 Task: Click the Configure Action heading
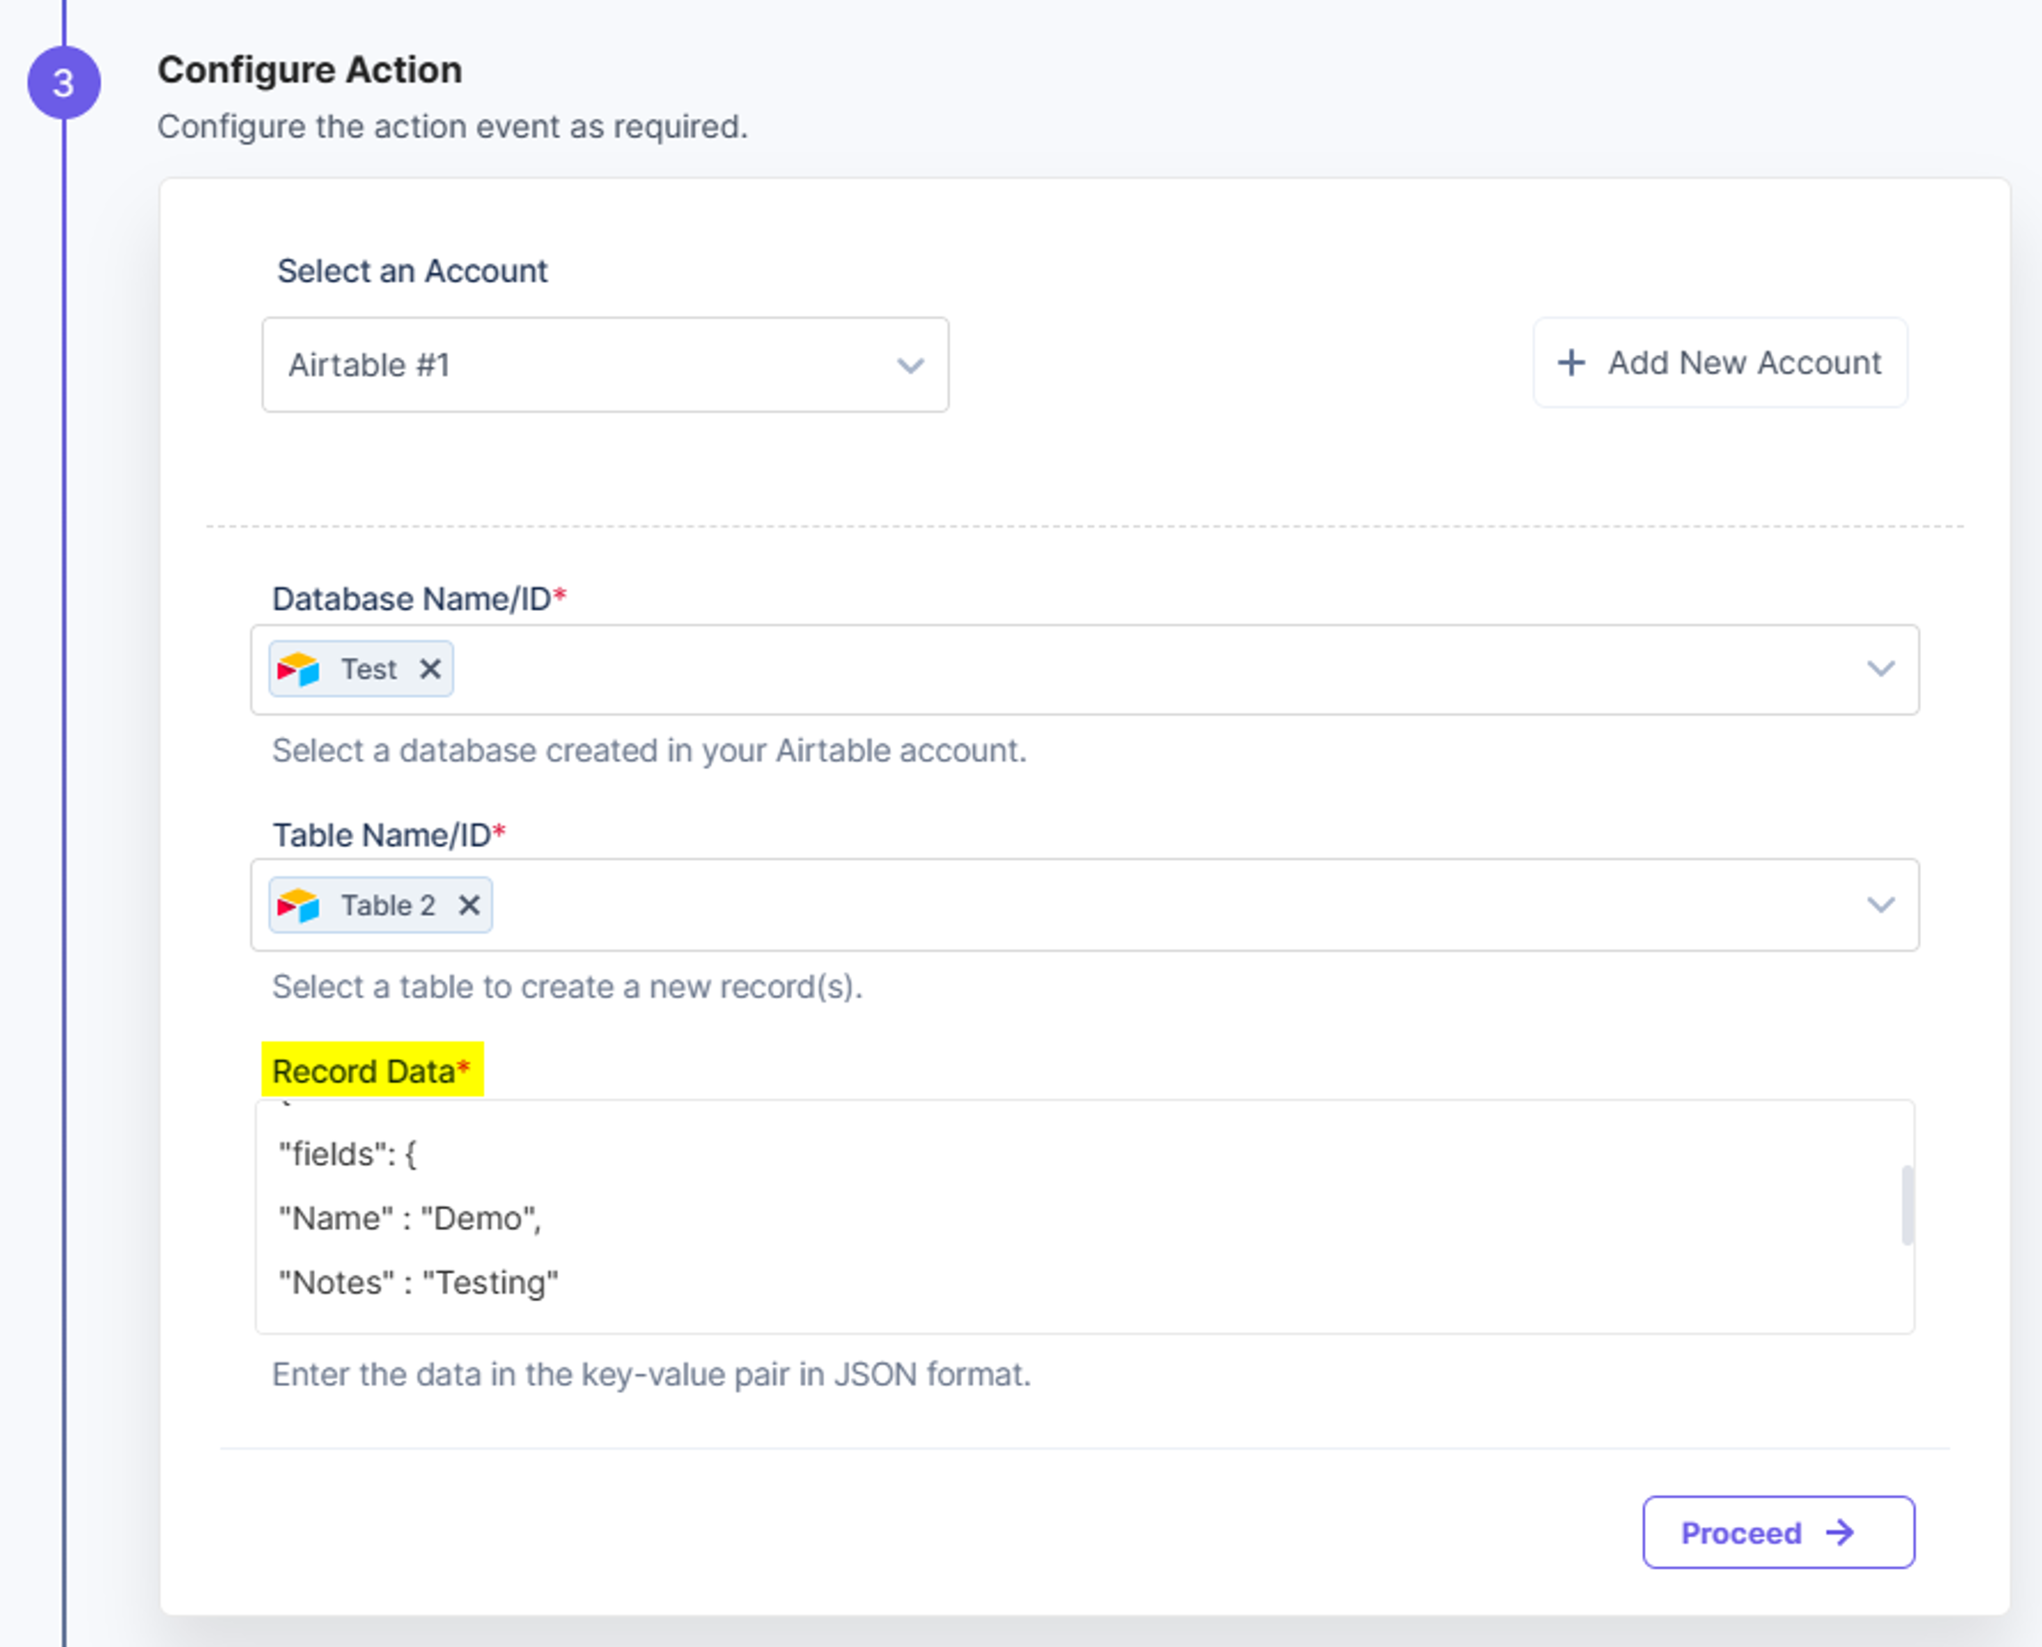pos(310,70)
